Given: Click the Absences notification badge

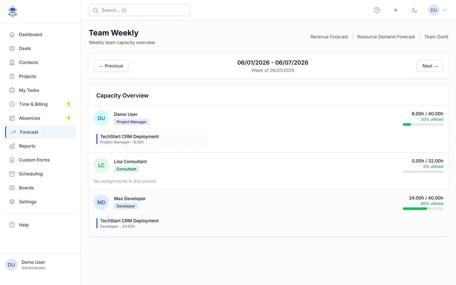Looking at the screenshot, I should pos(68,118).
